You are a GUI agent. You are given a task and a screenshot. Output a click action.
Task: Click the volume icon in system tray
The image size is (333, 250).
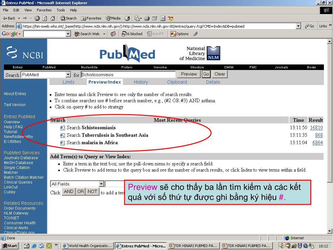tap(282, 246)
